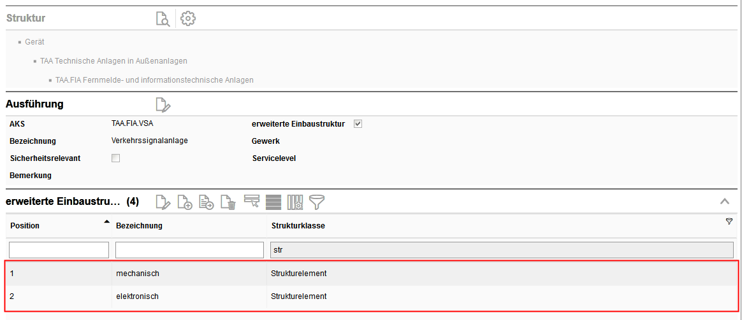Select the row named elektronisch
Image resolution: width=742 pixels, height=320 pixels.
(x=137, y=296)
